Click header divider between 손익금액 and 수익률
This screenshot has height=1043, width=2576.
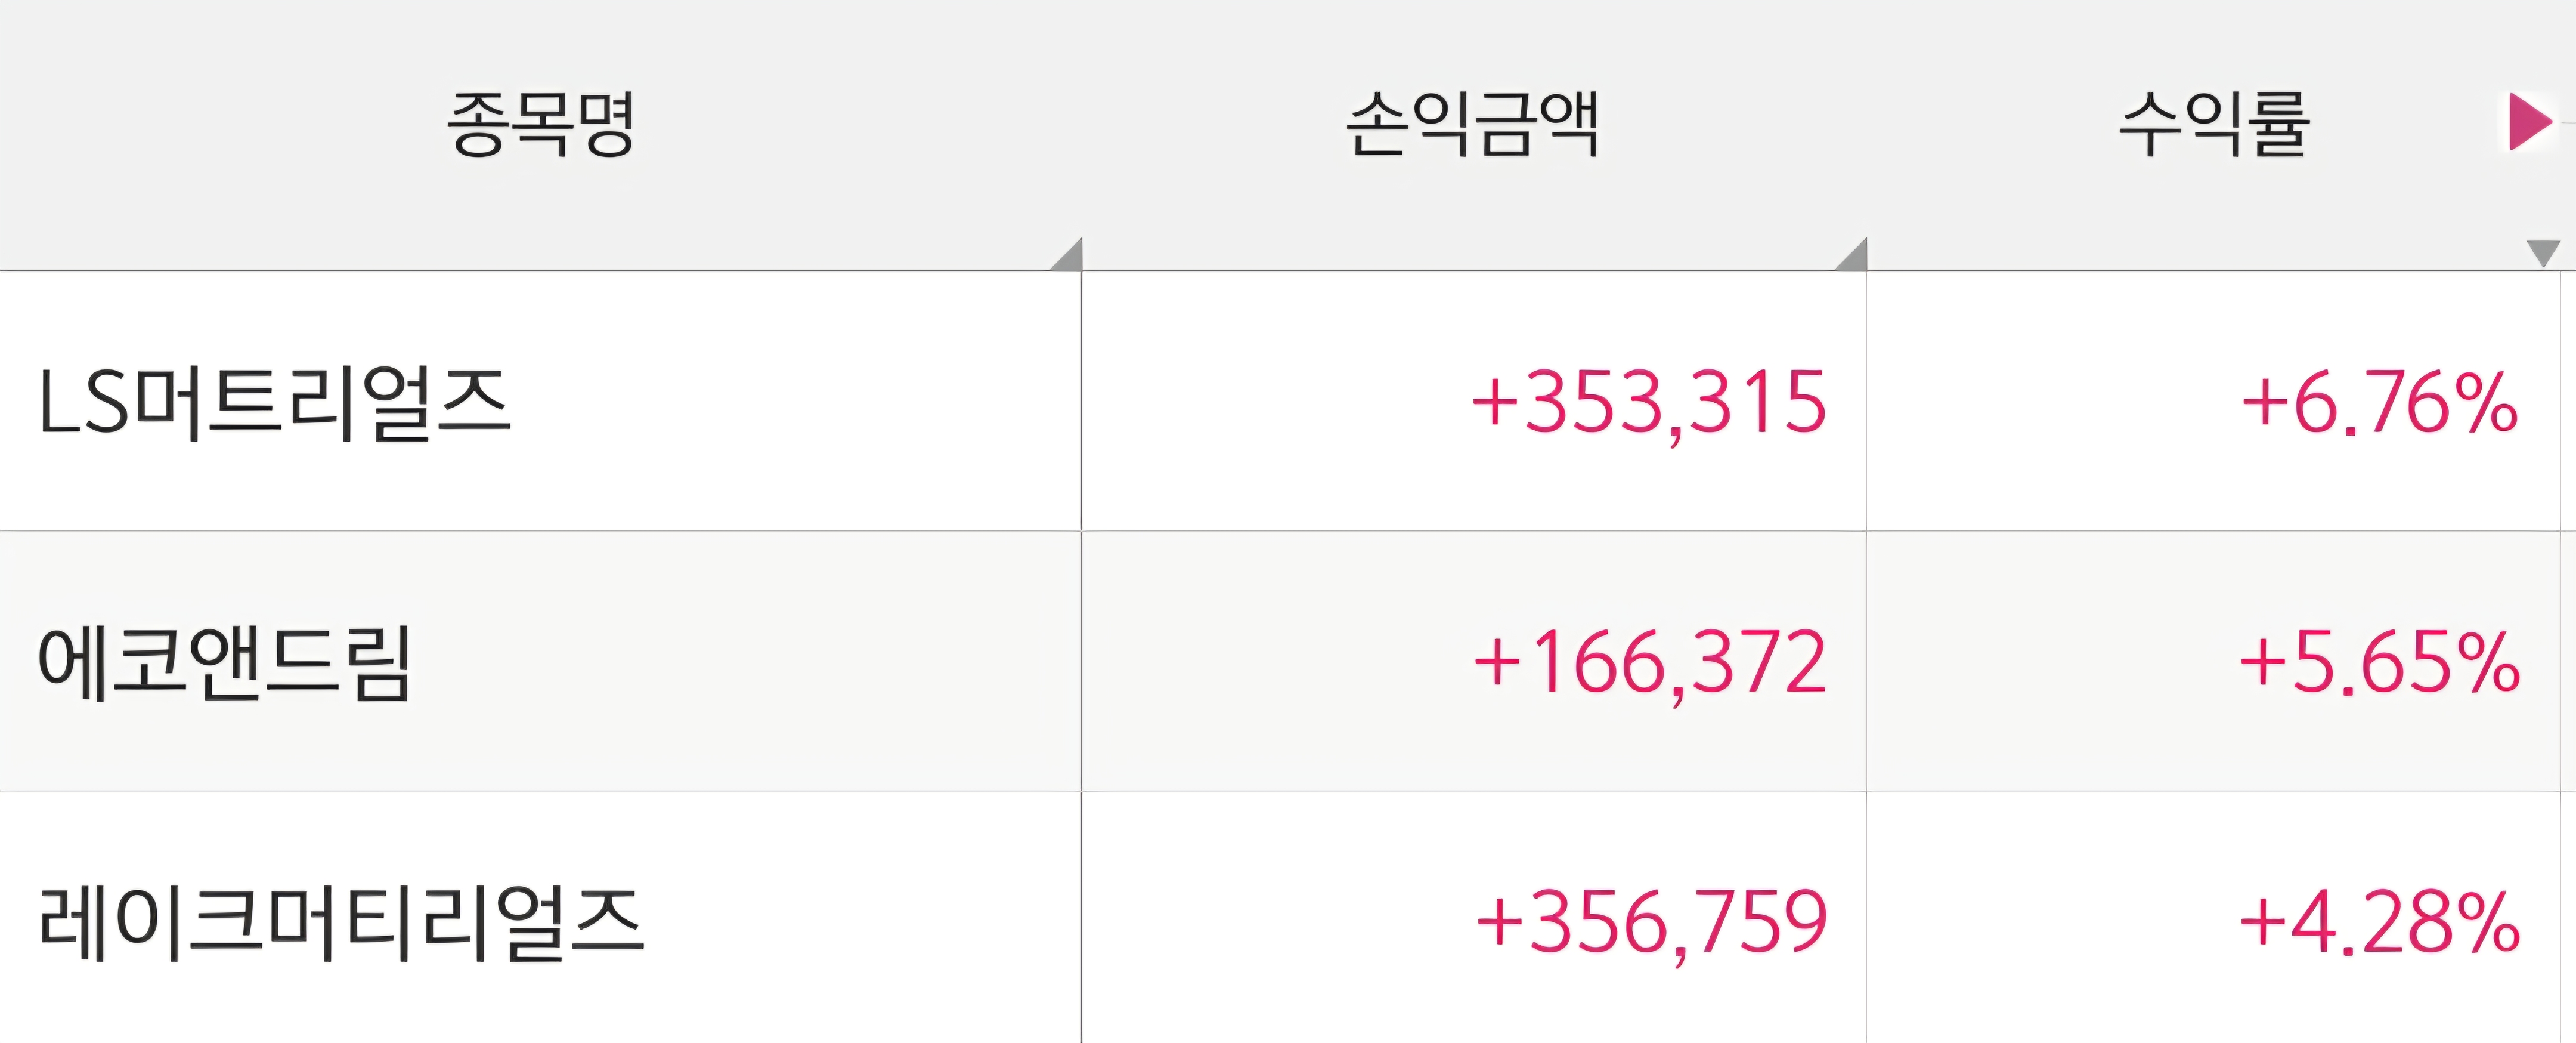click(x=1866, y=135)
